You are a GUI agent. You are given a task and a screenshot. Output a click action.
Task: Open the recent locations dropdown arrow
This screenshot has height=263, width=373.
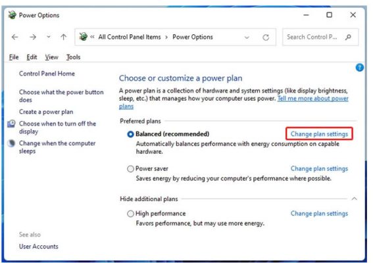(49, 37)
